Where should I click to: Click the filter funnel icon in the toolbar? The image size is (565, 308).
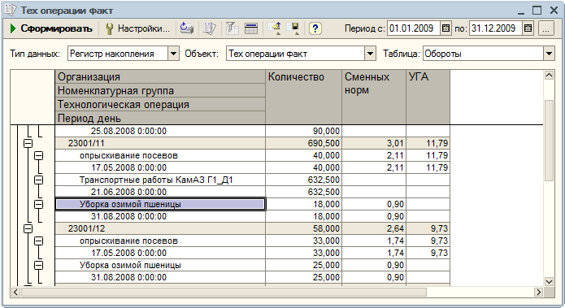(232, 28)
